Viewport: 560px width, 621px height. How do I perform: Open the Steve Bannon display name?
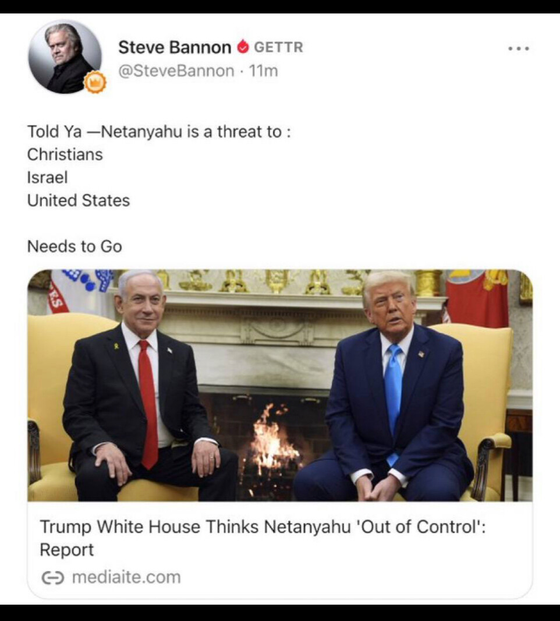coord(175,47)
